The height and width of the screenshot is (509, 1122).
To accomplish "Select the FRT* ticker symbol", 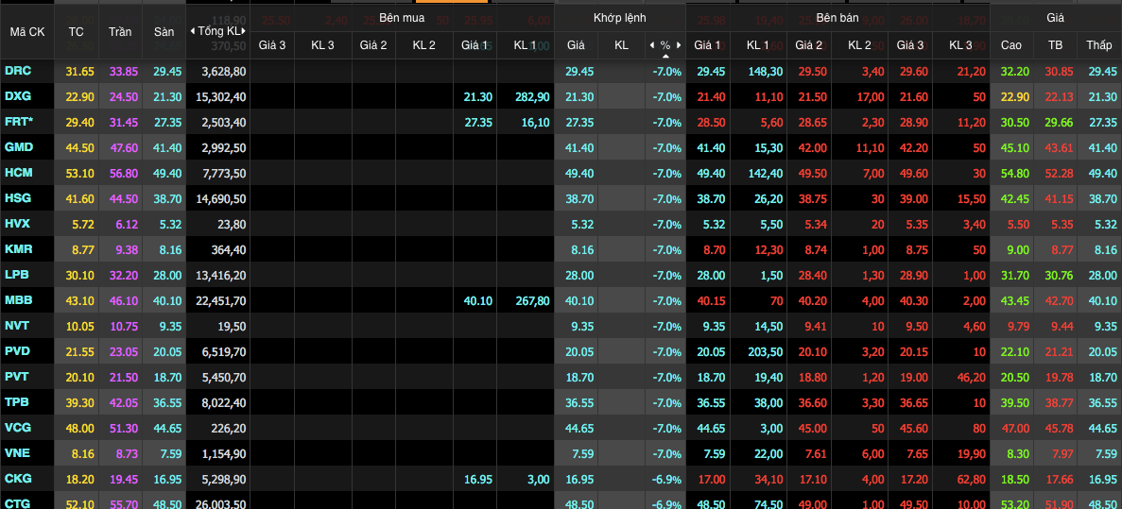I will tap(19, 122).
